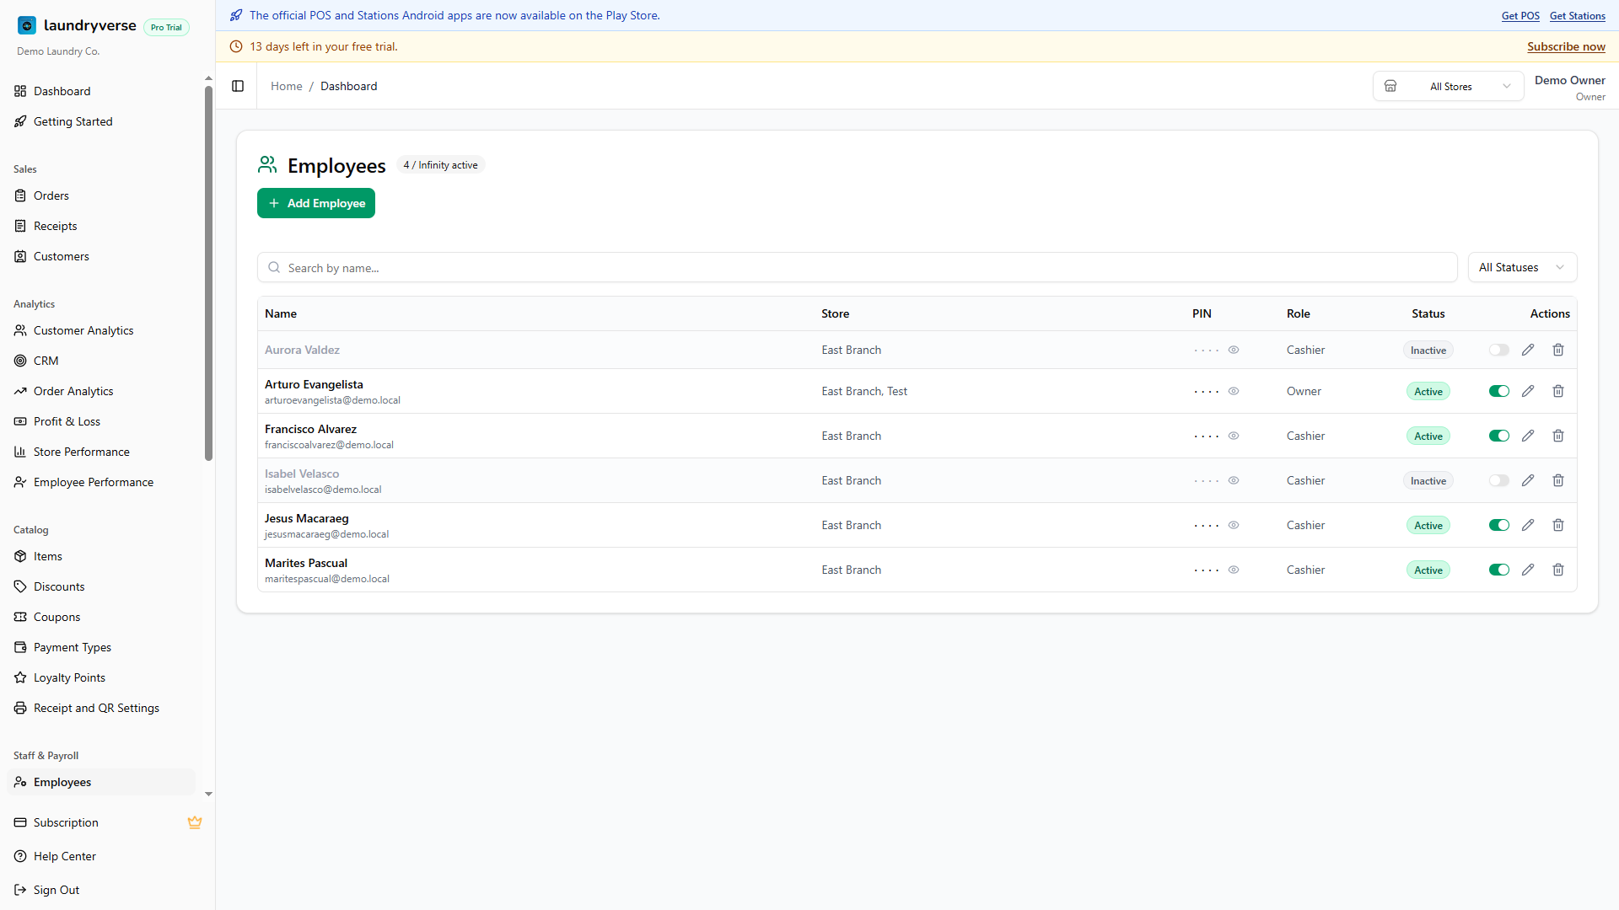Edit Aurora Valdez with pencil icon
Image resolution: width=1619 pixels, height=910 pixels.
coord(1528,350)
